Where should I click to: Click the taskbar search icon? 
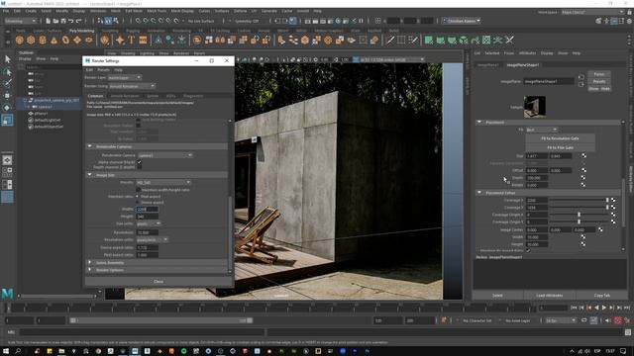coord(18,351)
